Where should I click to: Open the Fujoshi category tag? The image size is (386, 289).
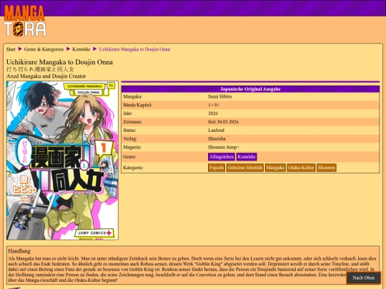(217, 168)
